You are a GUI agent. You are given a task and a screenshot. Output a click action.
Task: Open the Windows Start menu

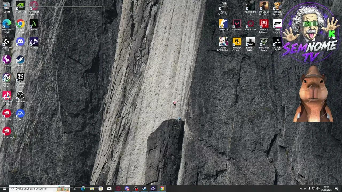4,189
